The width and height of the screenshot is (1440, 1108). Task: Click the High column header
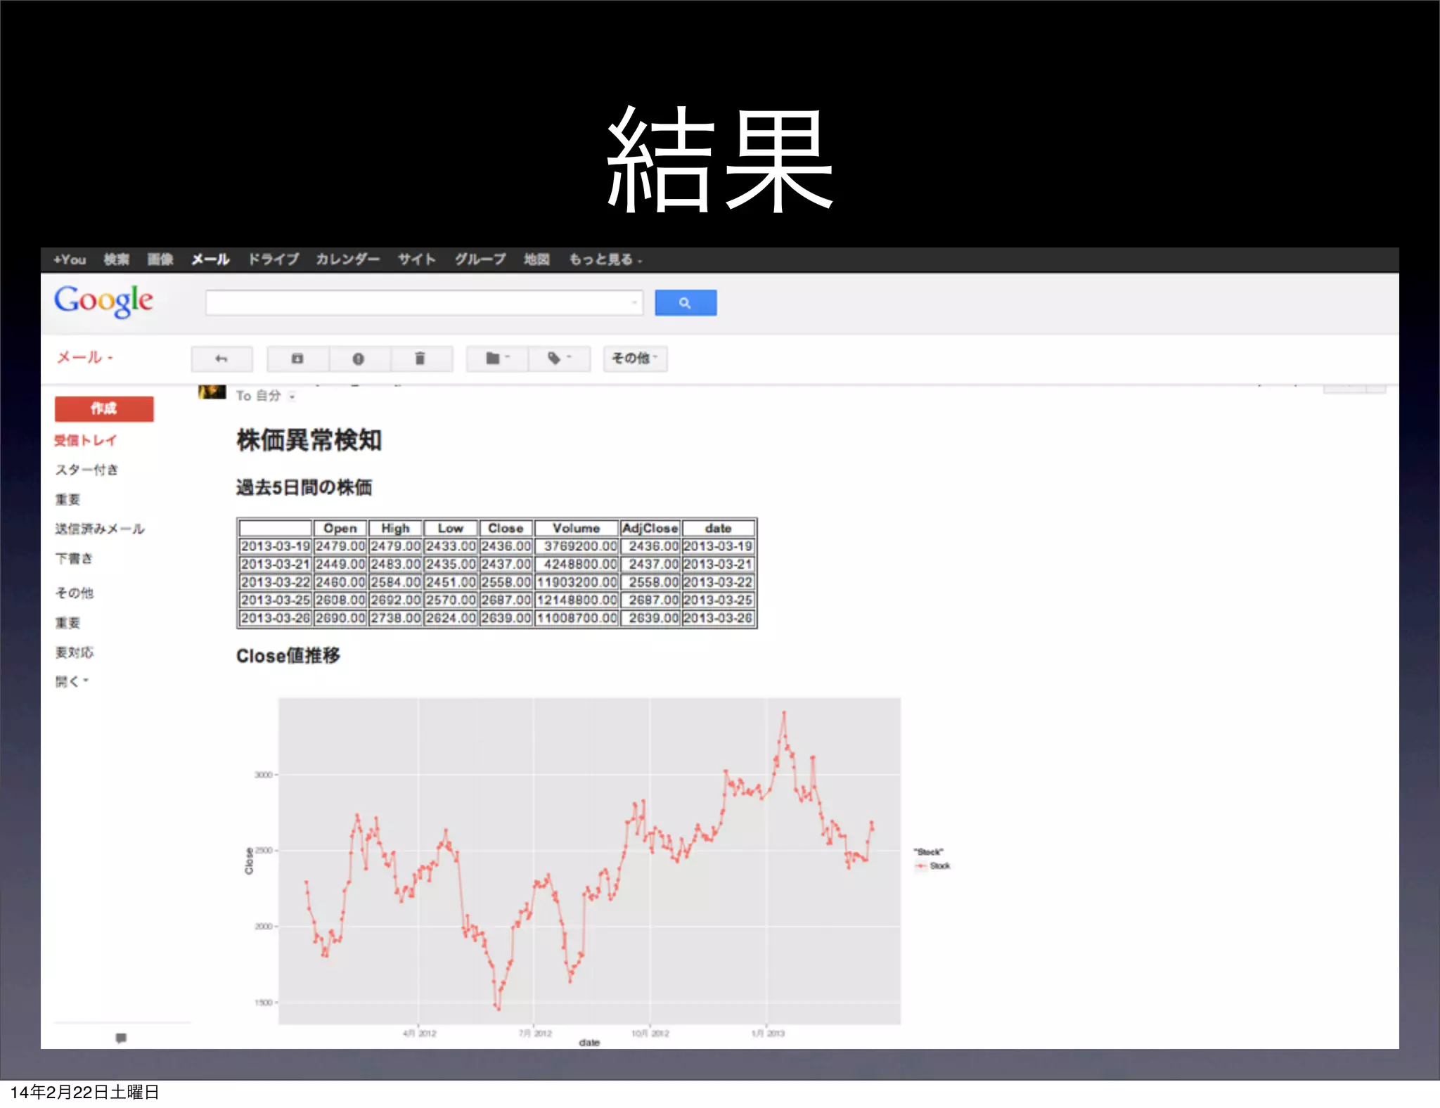395,528
